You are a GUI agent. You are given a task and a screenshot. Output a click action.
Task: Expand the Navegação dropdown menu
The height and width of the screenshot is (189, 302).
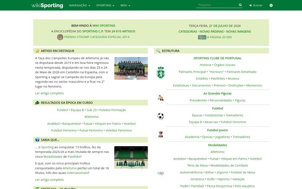click(80, 5)
